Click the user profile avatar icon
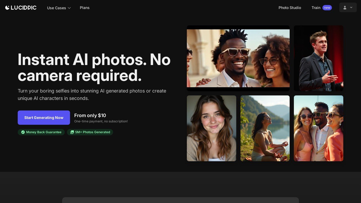 (x=345, y=8)
